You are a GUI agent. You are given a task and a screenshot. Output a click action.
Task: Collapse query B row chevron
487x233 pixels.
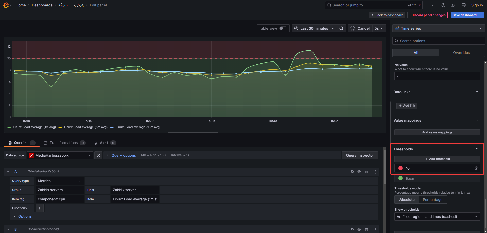click(x=8, y=229)
